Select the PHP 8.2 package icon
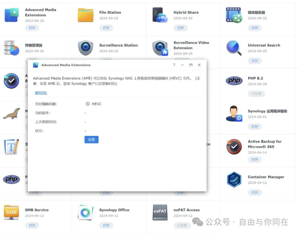298x234 pixels. [x=234, y=81]
